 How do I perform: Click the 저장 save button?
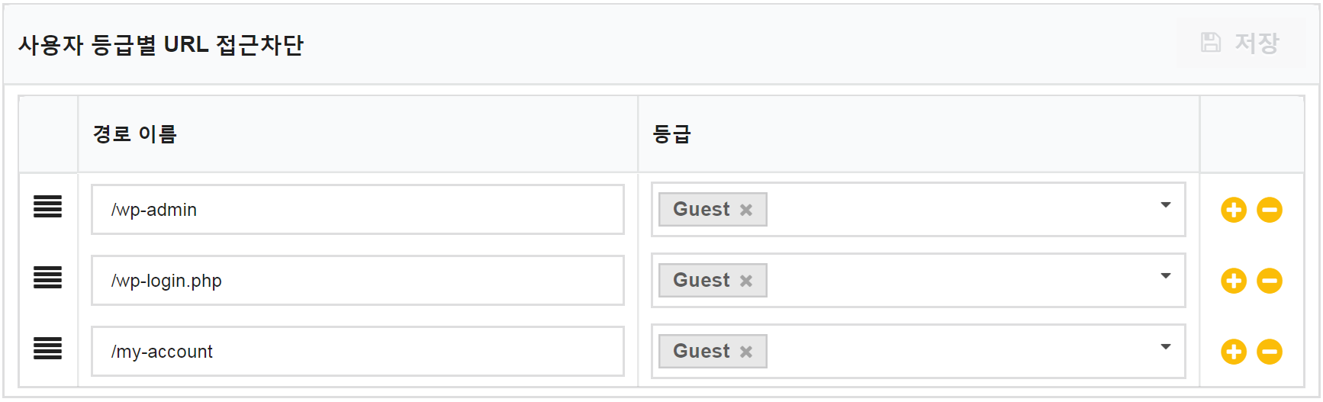tap(1240, 43)
